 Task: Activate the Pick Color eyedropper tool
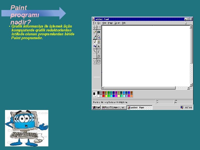pos(95,37)
